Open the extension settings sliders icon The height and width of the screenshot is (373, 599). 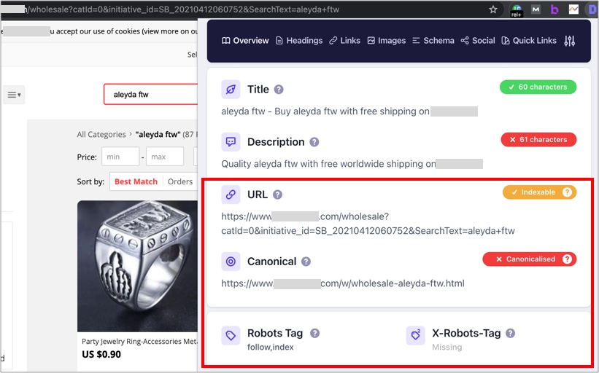click(x=570, y=41)
